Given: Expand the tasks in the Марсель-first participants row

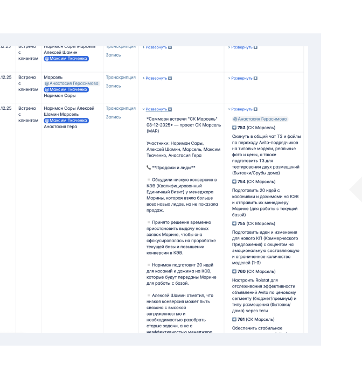Looking at the screenshot, I should click(x=241, y=78).
